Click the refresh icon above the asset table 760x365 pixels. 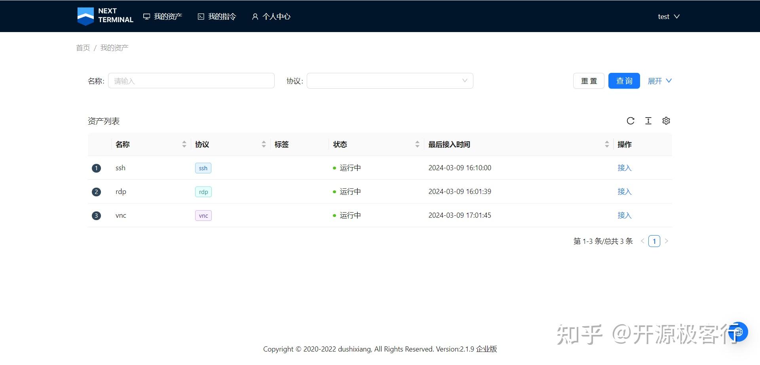[x=630, y=121]
